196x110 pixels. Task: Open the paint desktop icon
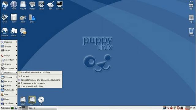point(23,19)
